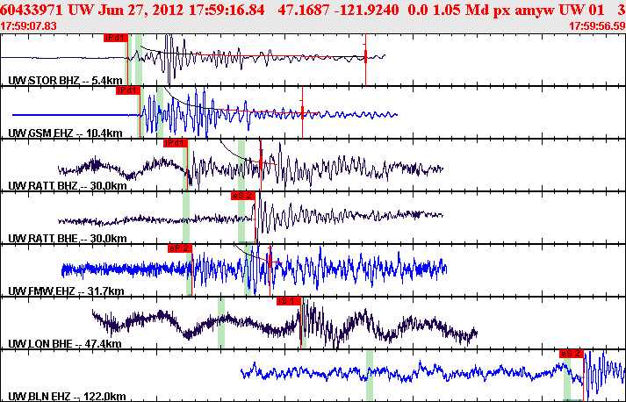Click the "UW BLN EHZ -- 122.0km" station label

(67, 397)
